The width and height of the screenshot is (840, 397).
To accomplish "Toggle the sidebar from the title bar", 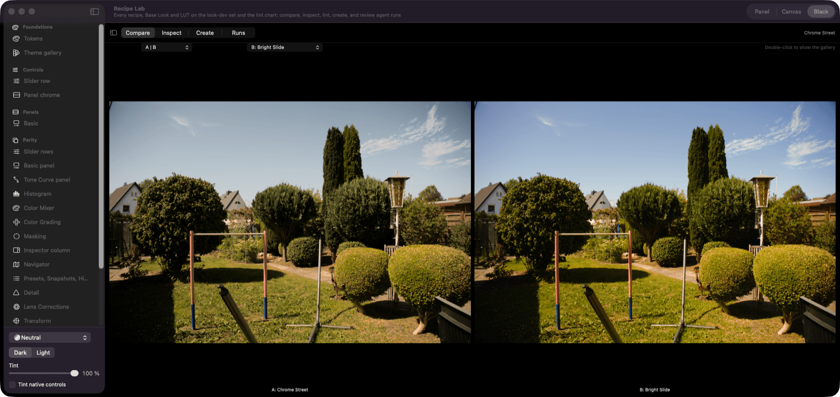I will coord(95,12).
